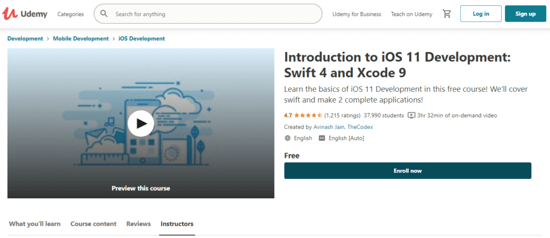This screenshot has width=550, height=238.
Task: Go to Development breadcrumb
Action: (25, 39)
